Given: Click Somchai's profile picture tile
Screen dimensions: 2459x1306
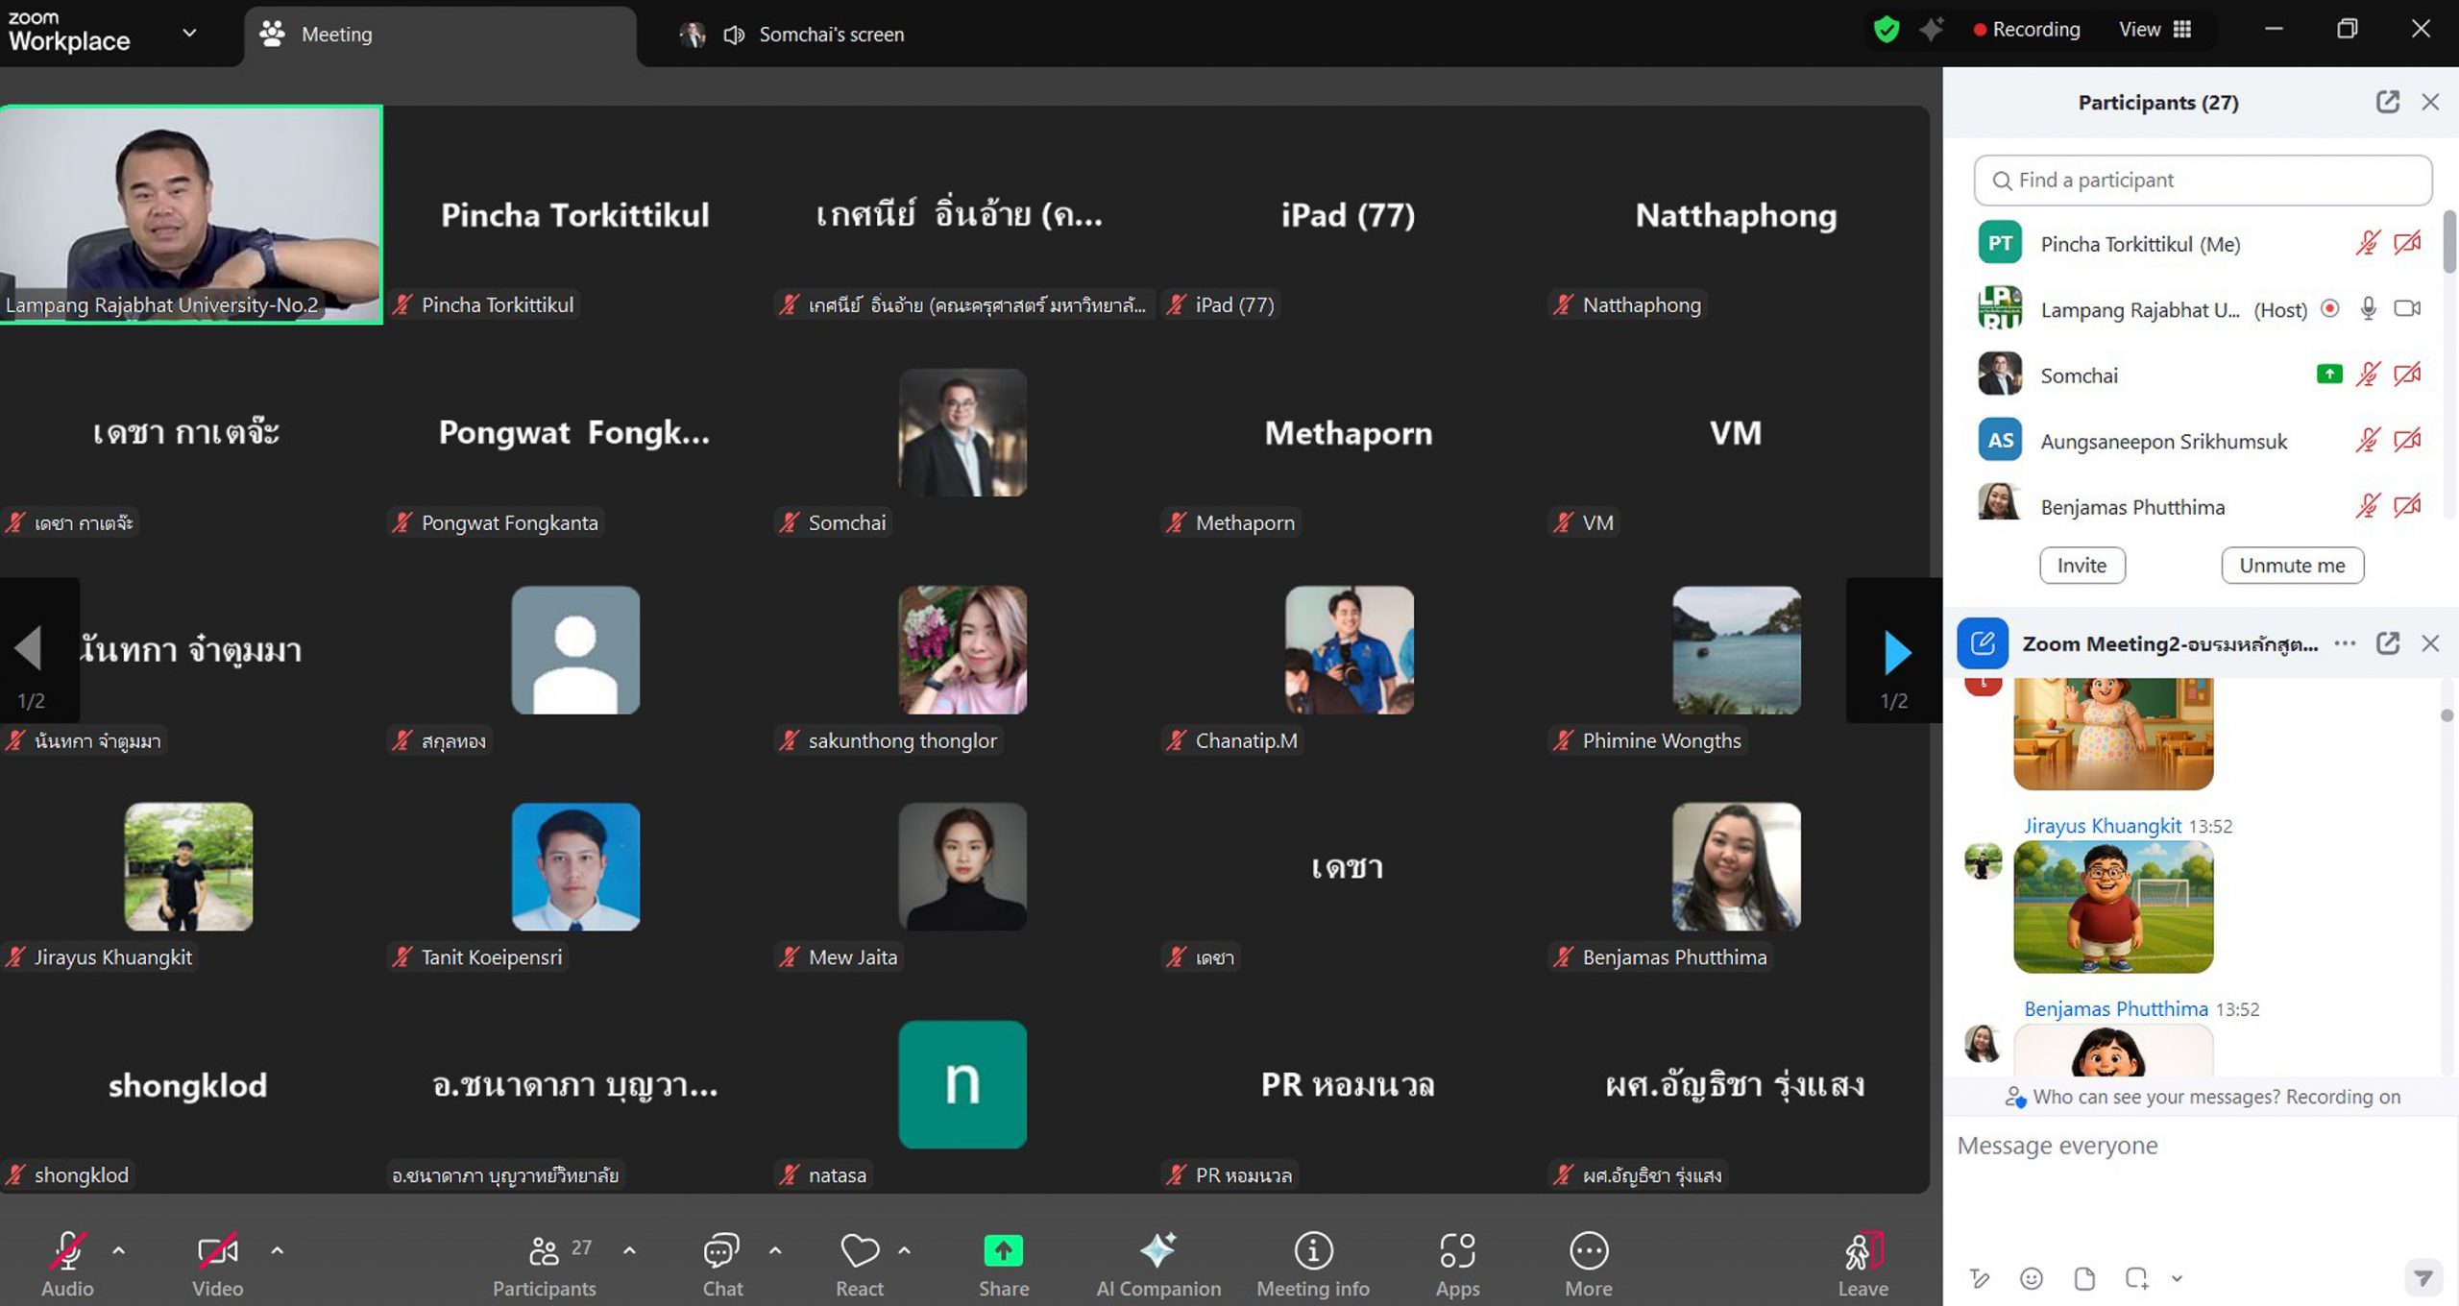Looking at the screenshot, I should pyautogui.click(x=962, y=432).
